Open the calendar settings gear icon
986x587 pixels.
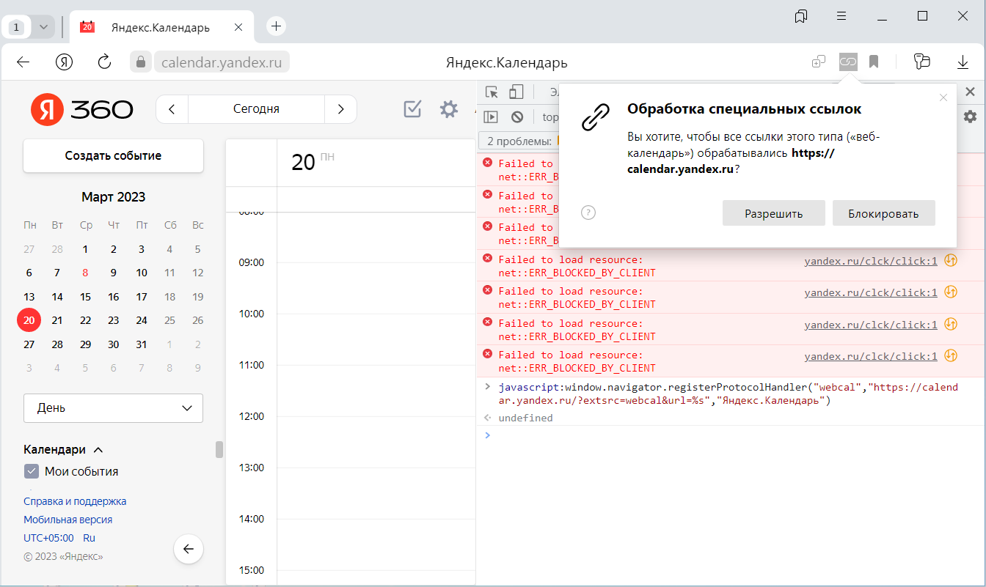[x=448, y=109]
